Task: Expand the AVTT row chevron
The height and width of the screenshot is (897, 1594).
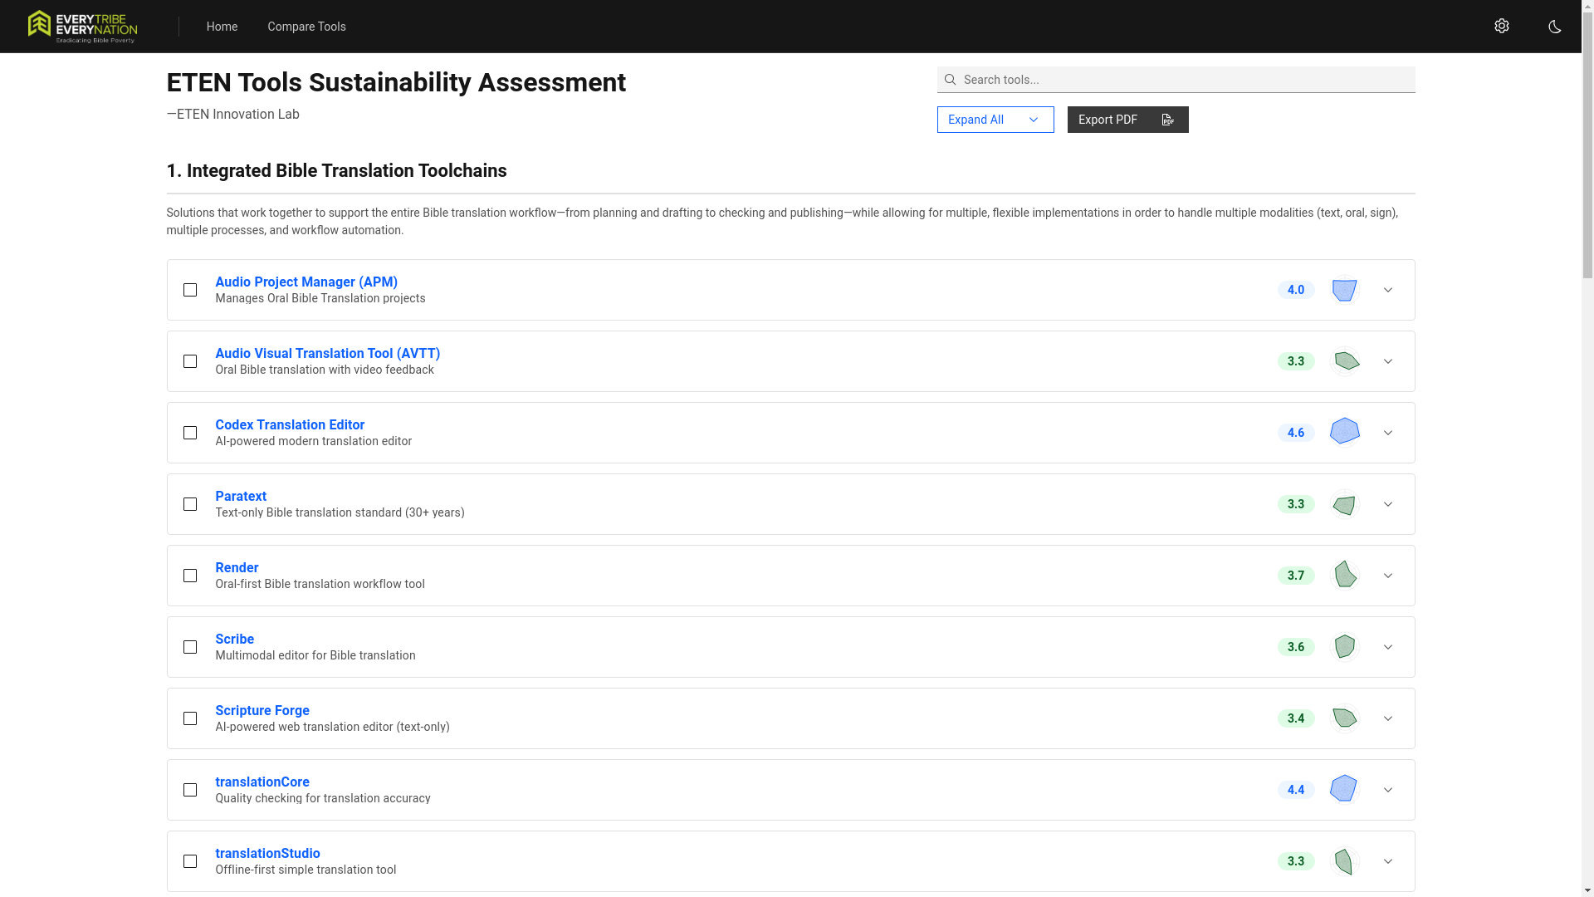Action: click(x=1388, y=361)
